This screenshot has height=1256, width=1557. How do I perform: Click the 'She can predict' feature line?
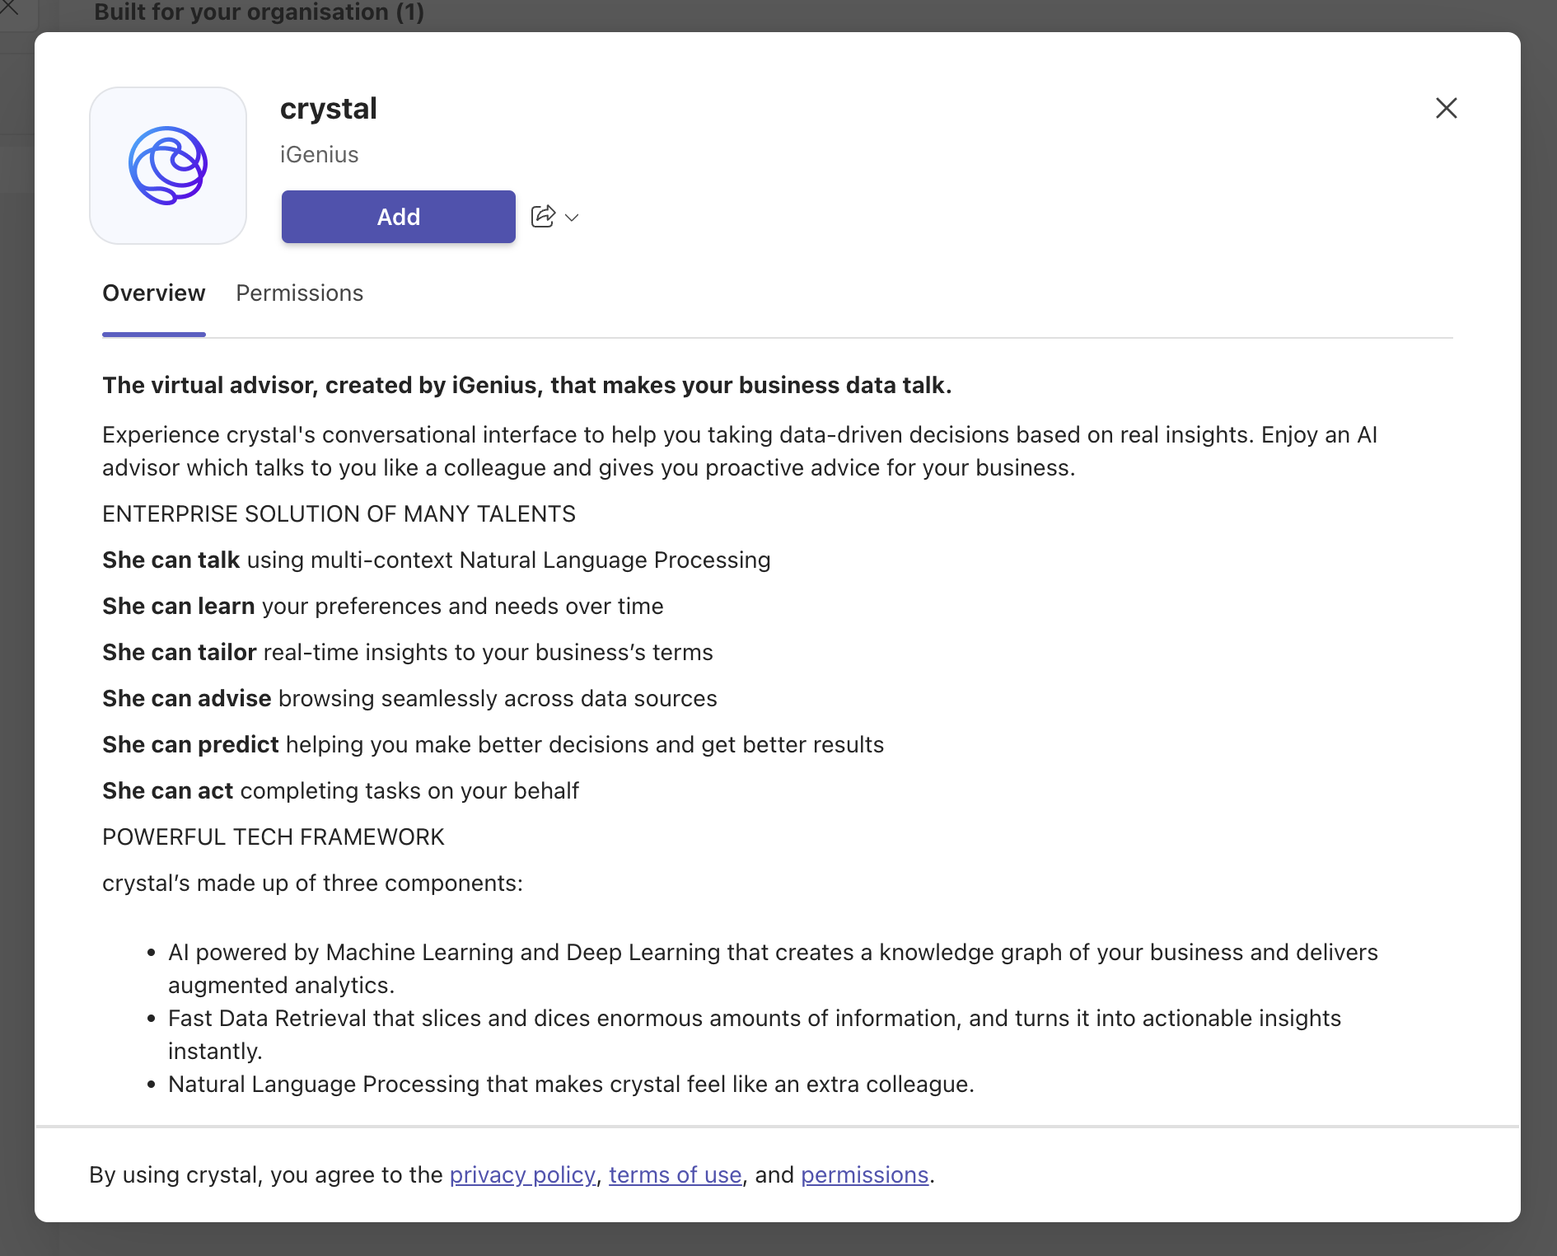493,745
